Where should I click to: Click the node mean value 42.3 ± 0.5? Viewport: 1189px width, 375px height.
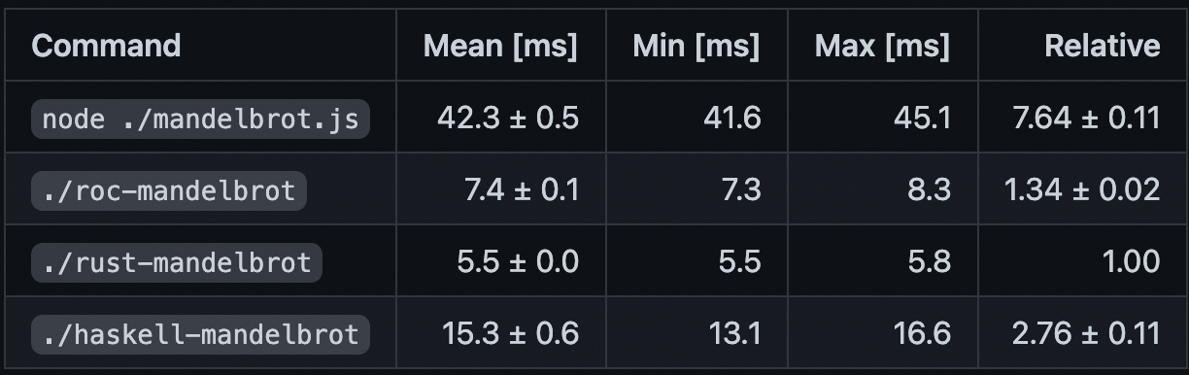pos(508,119)
